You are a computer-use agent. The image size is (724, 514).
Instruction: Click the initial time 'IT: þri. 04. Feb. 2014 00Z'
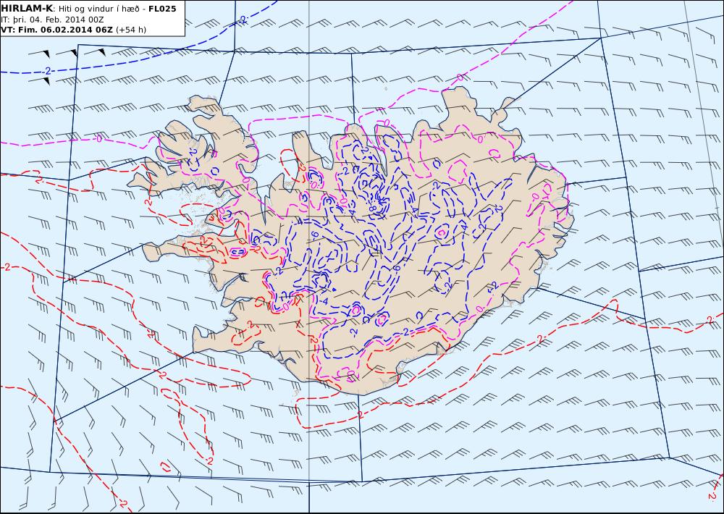tap(52, 20)
